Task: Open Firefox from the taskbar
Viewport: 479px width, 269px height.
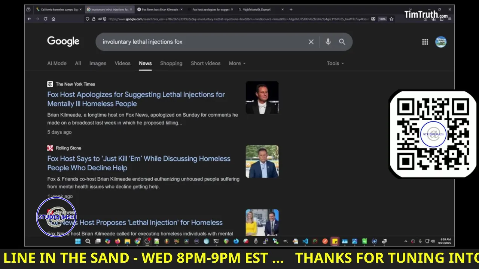Action: click(x=118, y=241)
